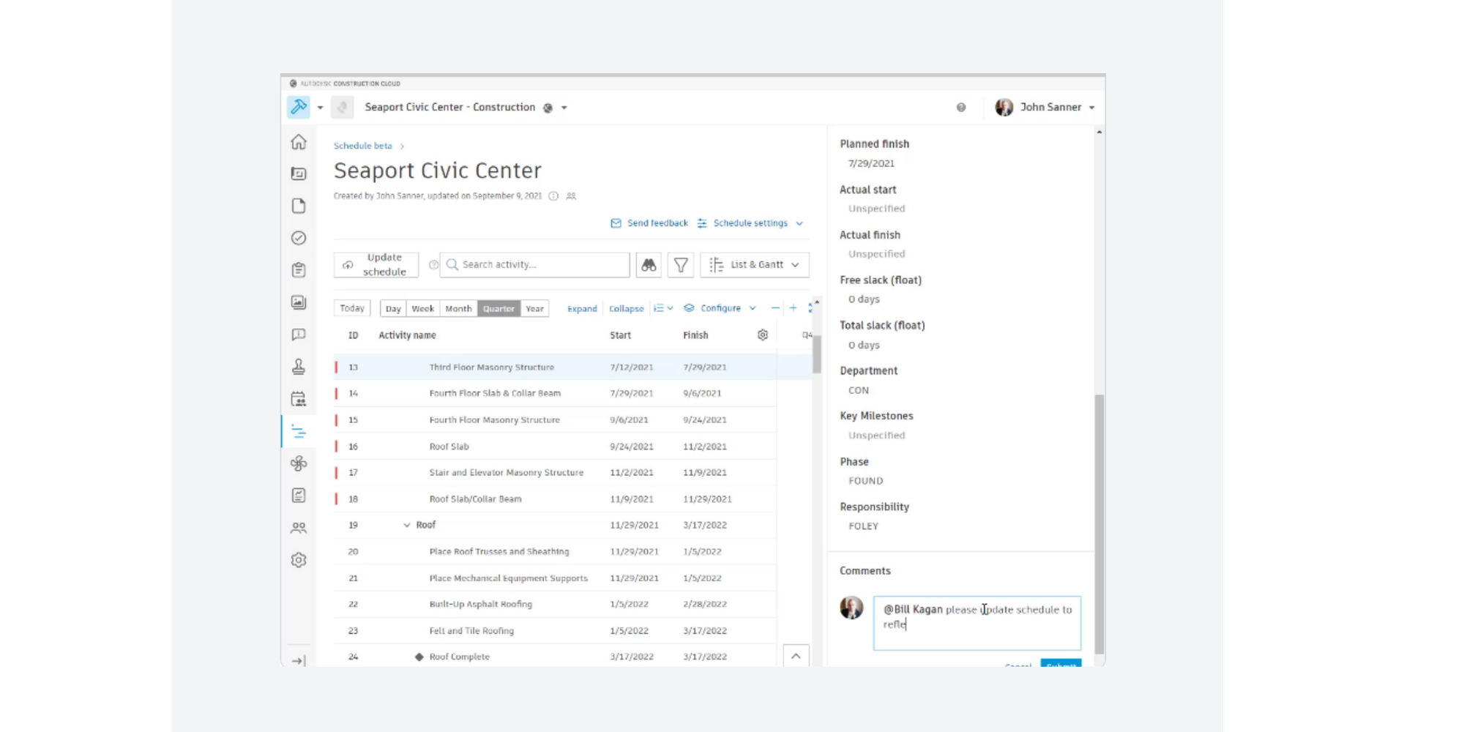Open the RFIs speech-bubble sidebar icon
This screenshot has height=732, width=1464.
pyautogui.click(x=299, y=335)
